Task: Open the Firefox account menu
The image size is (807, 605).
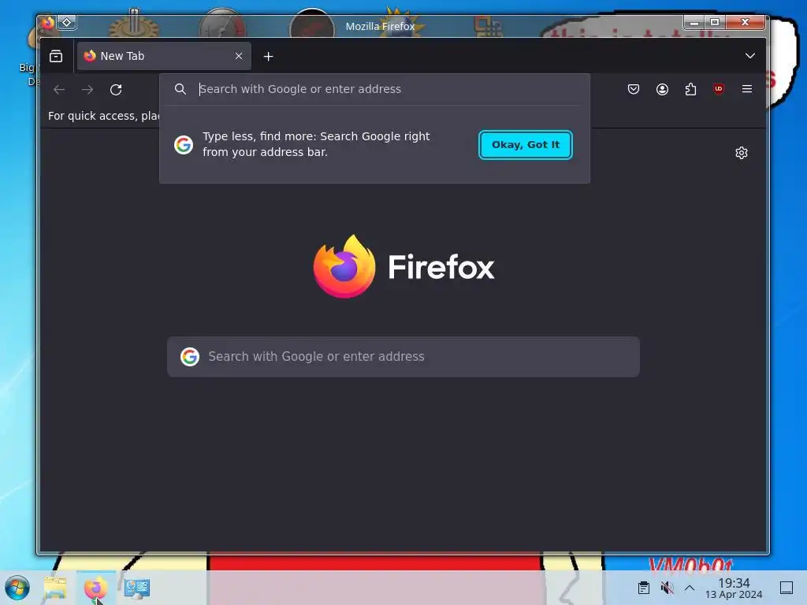Action: (x=662, y=89)
